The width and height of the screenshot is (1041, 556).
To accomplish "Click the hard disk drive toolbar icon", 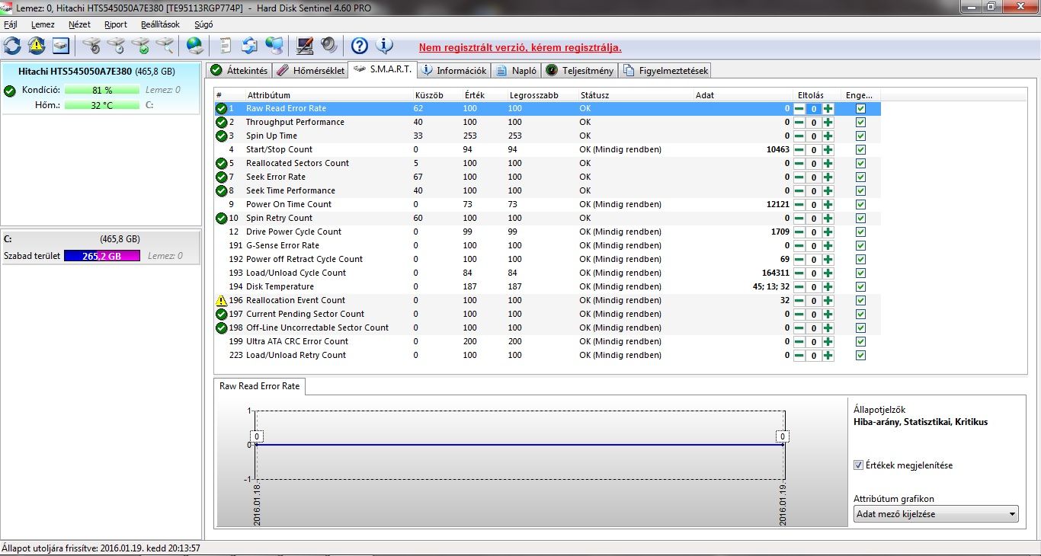I will coord(61,46).
